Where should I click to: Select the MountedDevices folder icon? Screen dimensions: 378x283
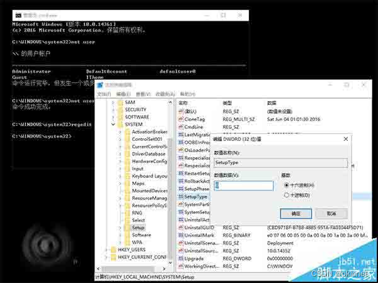[127, 191]
